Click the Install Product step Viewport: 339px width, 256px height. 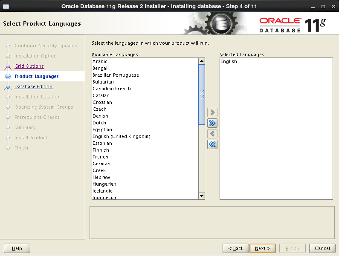point(31,138)
